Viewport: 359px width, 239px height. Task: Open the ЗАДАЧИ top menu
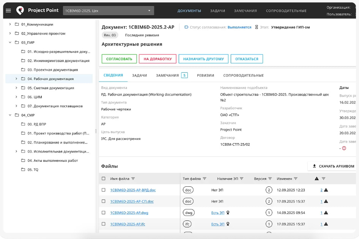217,11
